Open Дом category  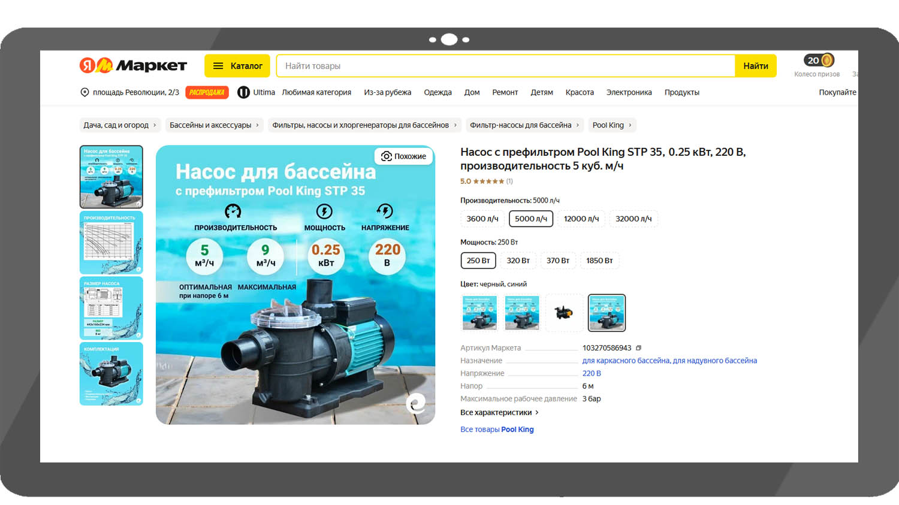pos(472,92)
